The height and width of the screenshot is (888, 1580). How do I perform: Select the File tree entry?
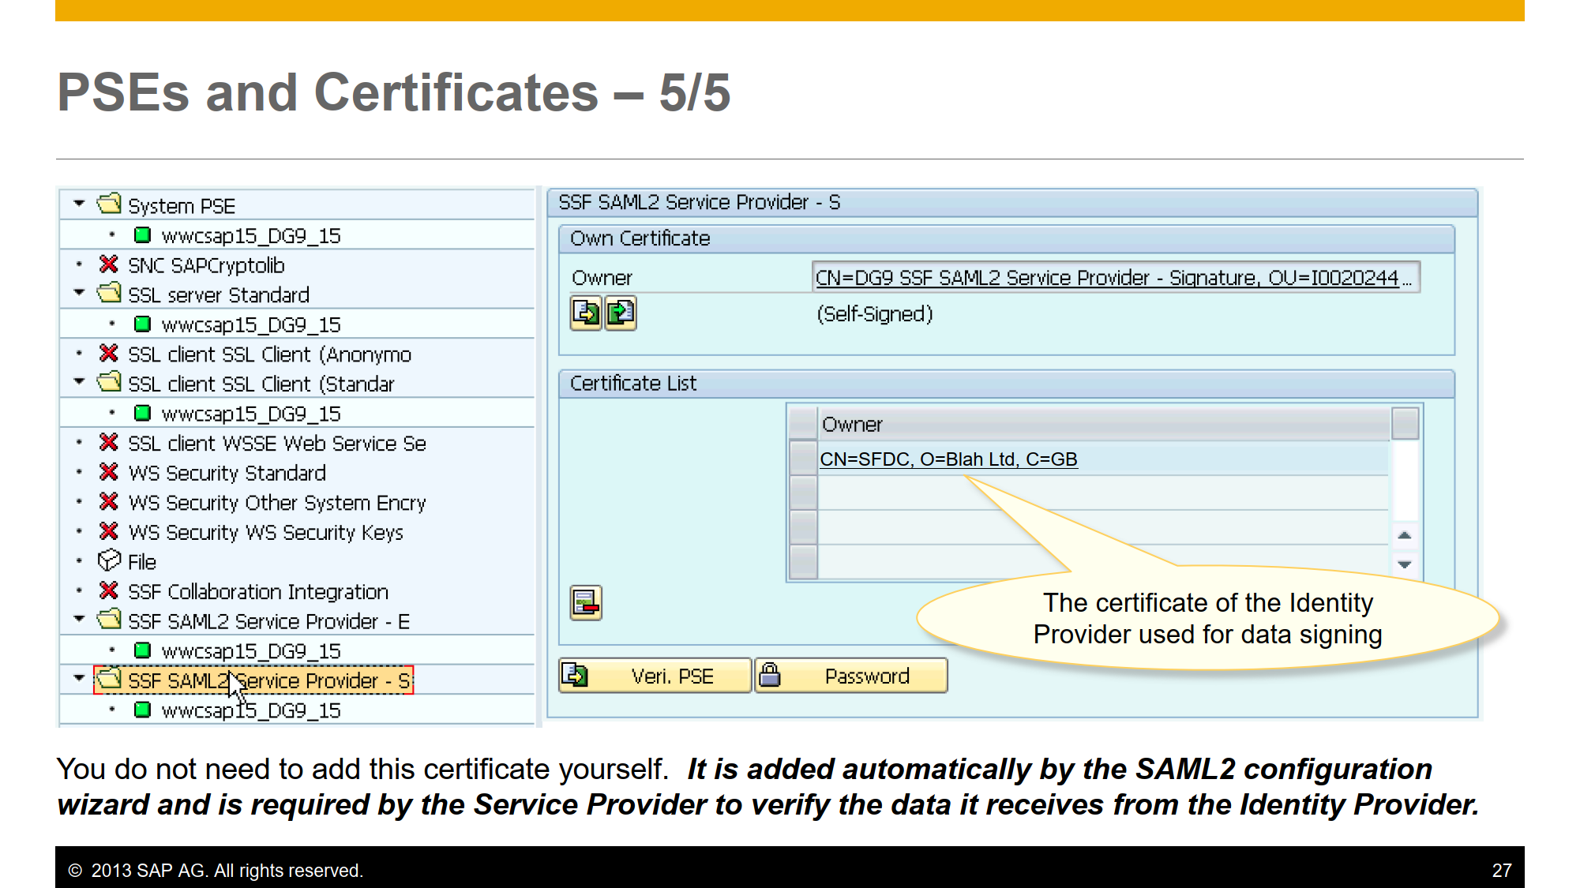(x=142, y=562)
